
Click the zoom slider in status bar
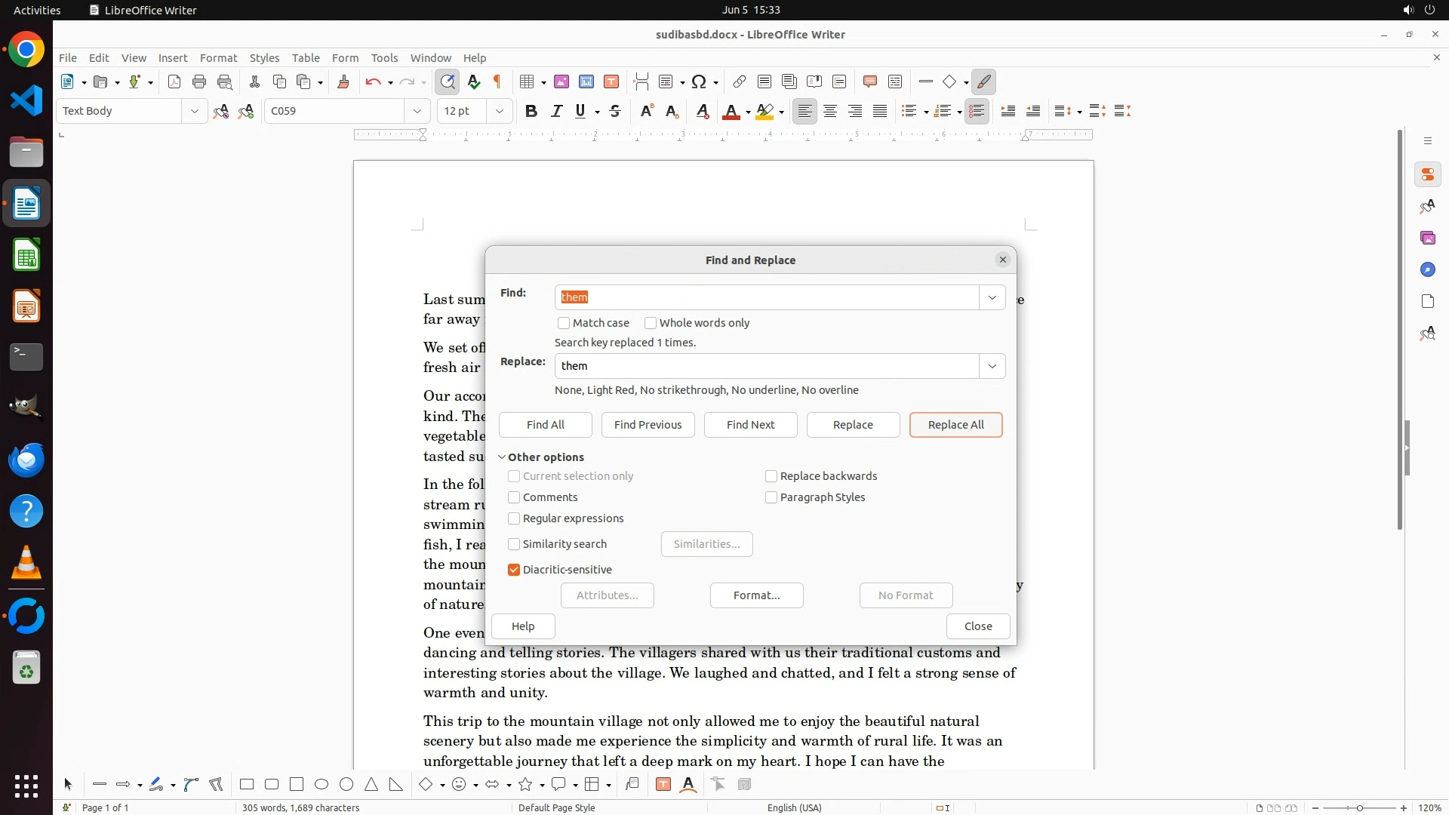click(x=1359, y=807)
